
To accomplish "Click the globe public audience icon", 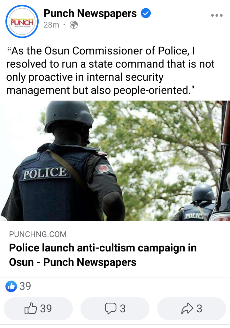I will tap(74, 25).
